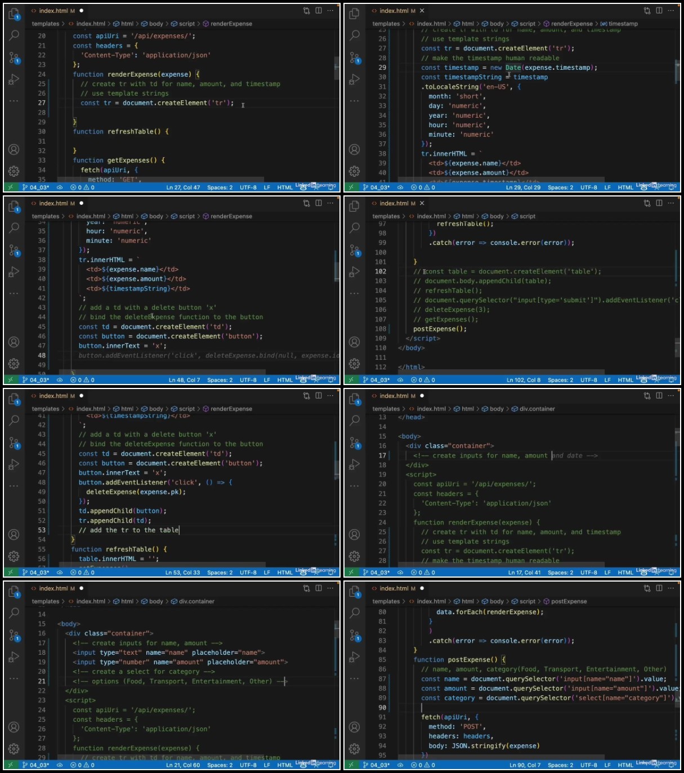Click "method: 'POST'," line in the Ln 90, Col 7 panel
Viewport: 684px width, 773px height.
[457, 727]
